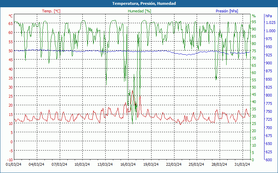Click the '19/03/24' date axis label
This screenshot has height=173, width=278.
click(x=151, y=164)
